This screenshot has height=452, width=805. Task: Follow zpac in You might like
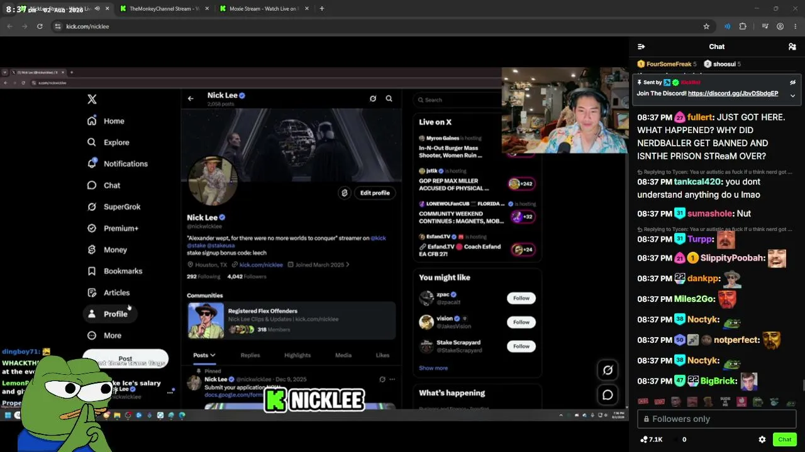[x=521, y=298]
